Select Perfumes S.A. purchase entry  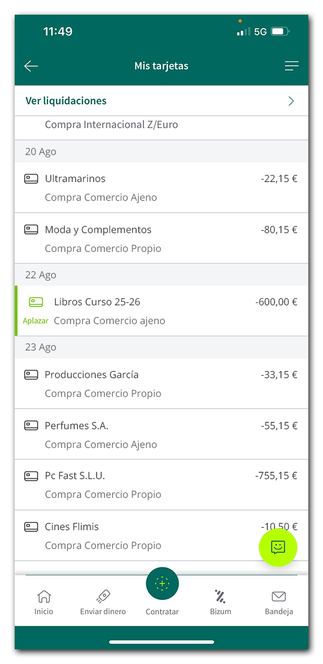coord(161,434)
